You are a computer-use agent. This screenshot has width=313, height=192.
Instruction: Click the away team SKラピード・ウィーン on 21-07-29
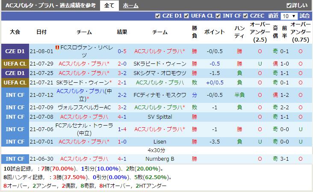(x=159, y=64)
